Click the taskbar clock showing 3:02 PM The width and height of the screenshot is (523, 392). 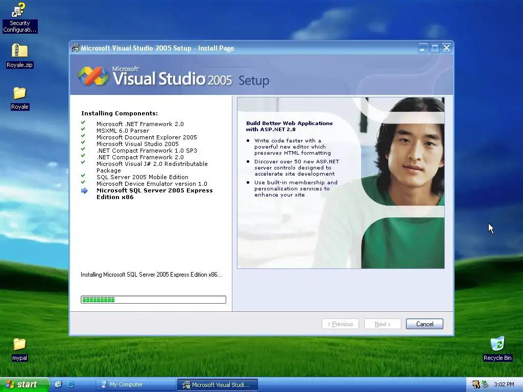click(504, 384)
